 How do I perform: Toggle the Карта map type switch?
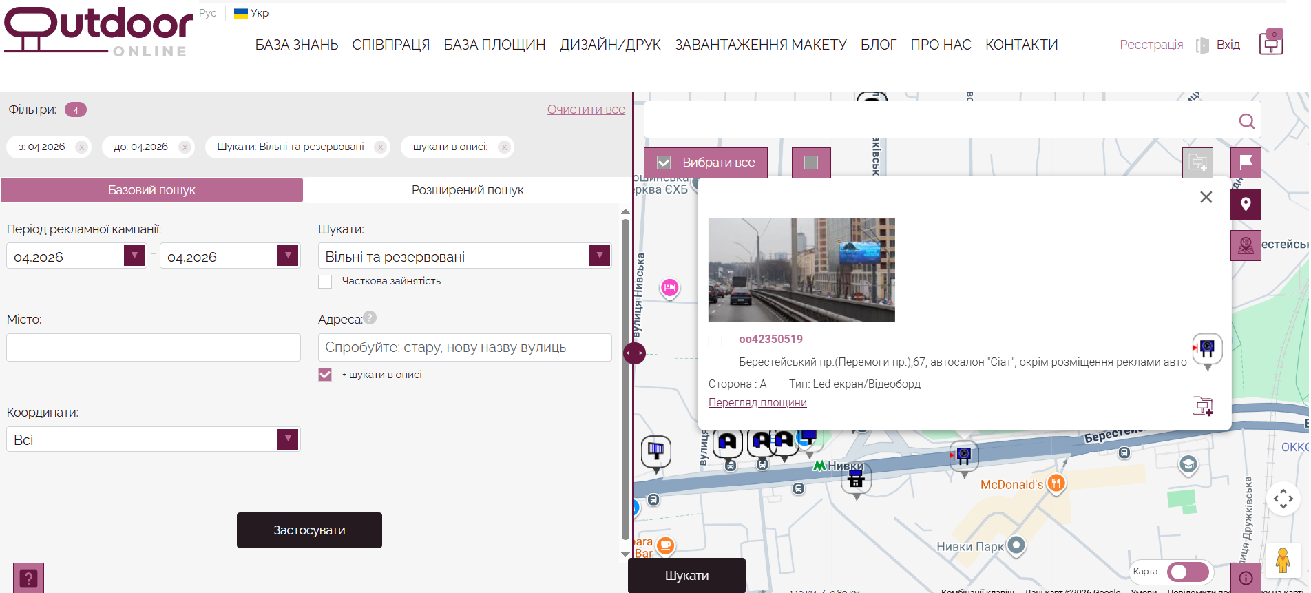(x=1188, y=572)
